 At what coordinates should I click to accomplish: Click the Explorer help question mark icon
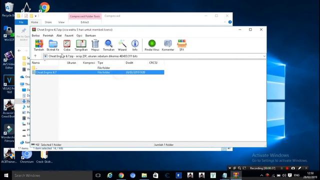230,22
